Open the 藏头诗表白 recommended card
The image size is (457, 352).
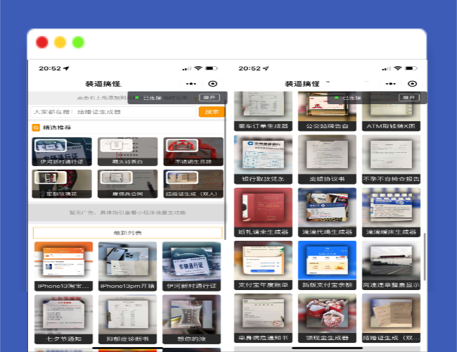tap(128, 151)
